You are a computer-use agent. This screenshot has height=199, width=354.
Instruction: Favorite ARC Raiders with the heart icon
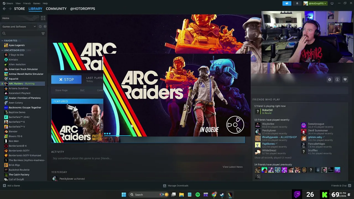click(x=345, y=80)
